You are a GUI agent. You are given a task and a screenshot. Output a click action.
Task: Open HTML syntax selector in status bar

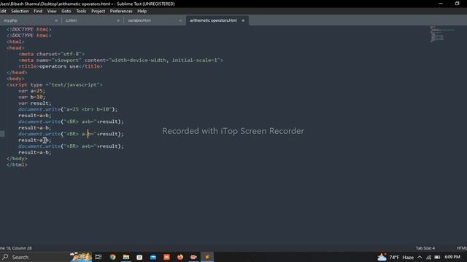(461, 248)
